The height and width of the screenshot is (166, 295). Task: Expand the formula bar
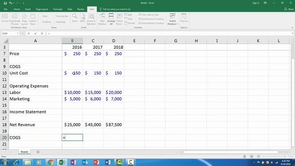pos(292,33)
